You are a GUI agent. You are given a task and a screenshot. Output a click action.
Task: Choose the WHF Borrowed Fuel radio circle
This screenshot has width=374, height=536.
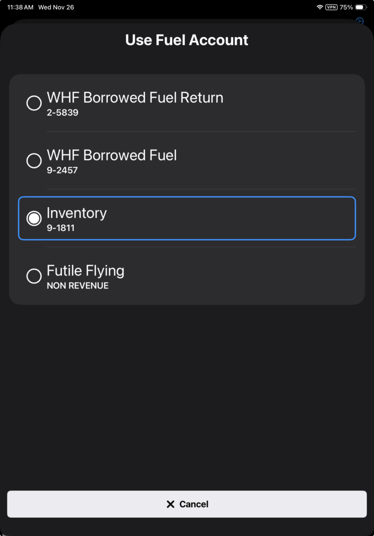(x=34, y=161)
